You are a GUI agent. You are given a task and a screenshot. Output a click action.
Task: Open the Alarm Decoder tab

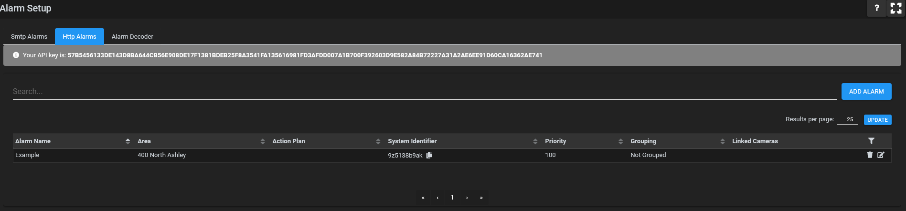(x=132, y=36)
